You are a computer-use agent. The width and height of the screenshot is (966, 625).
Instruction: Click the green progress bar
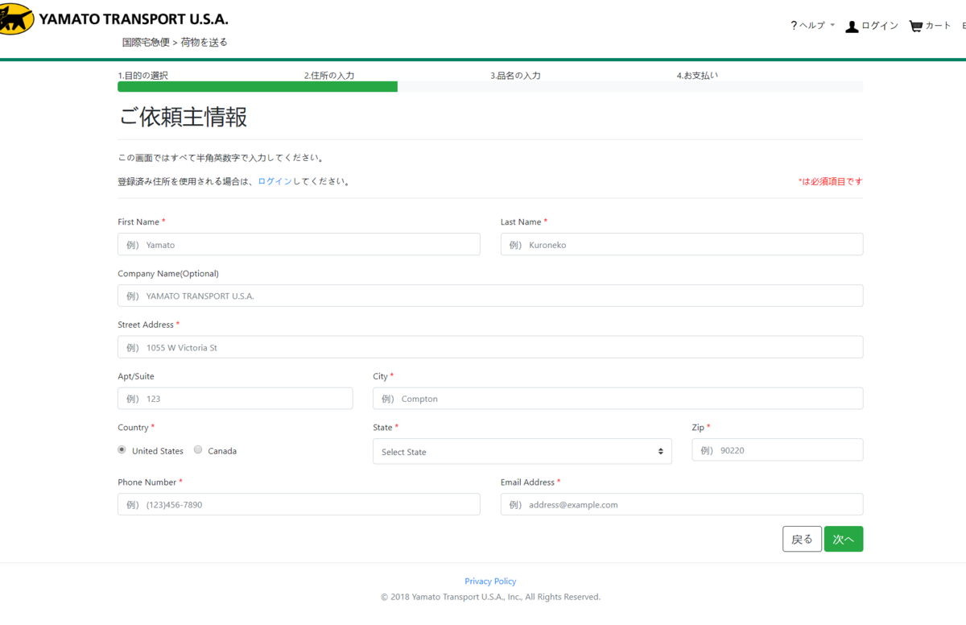tap(258, 86)
